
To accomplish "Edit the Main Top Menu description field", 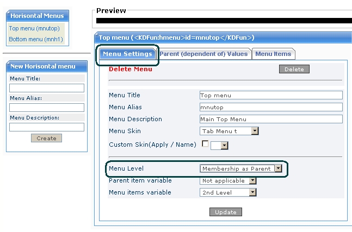I will point(271,119).
